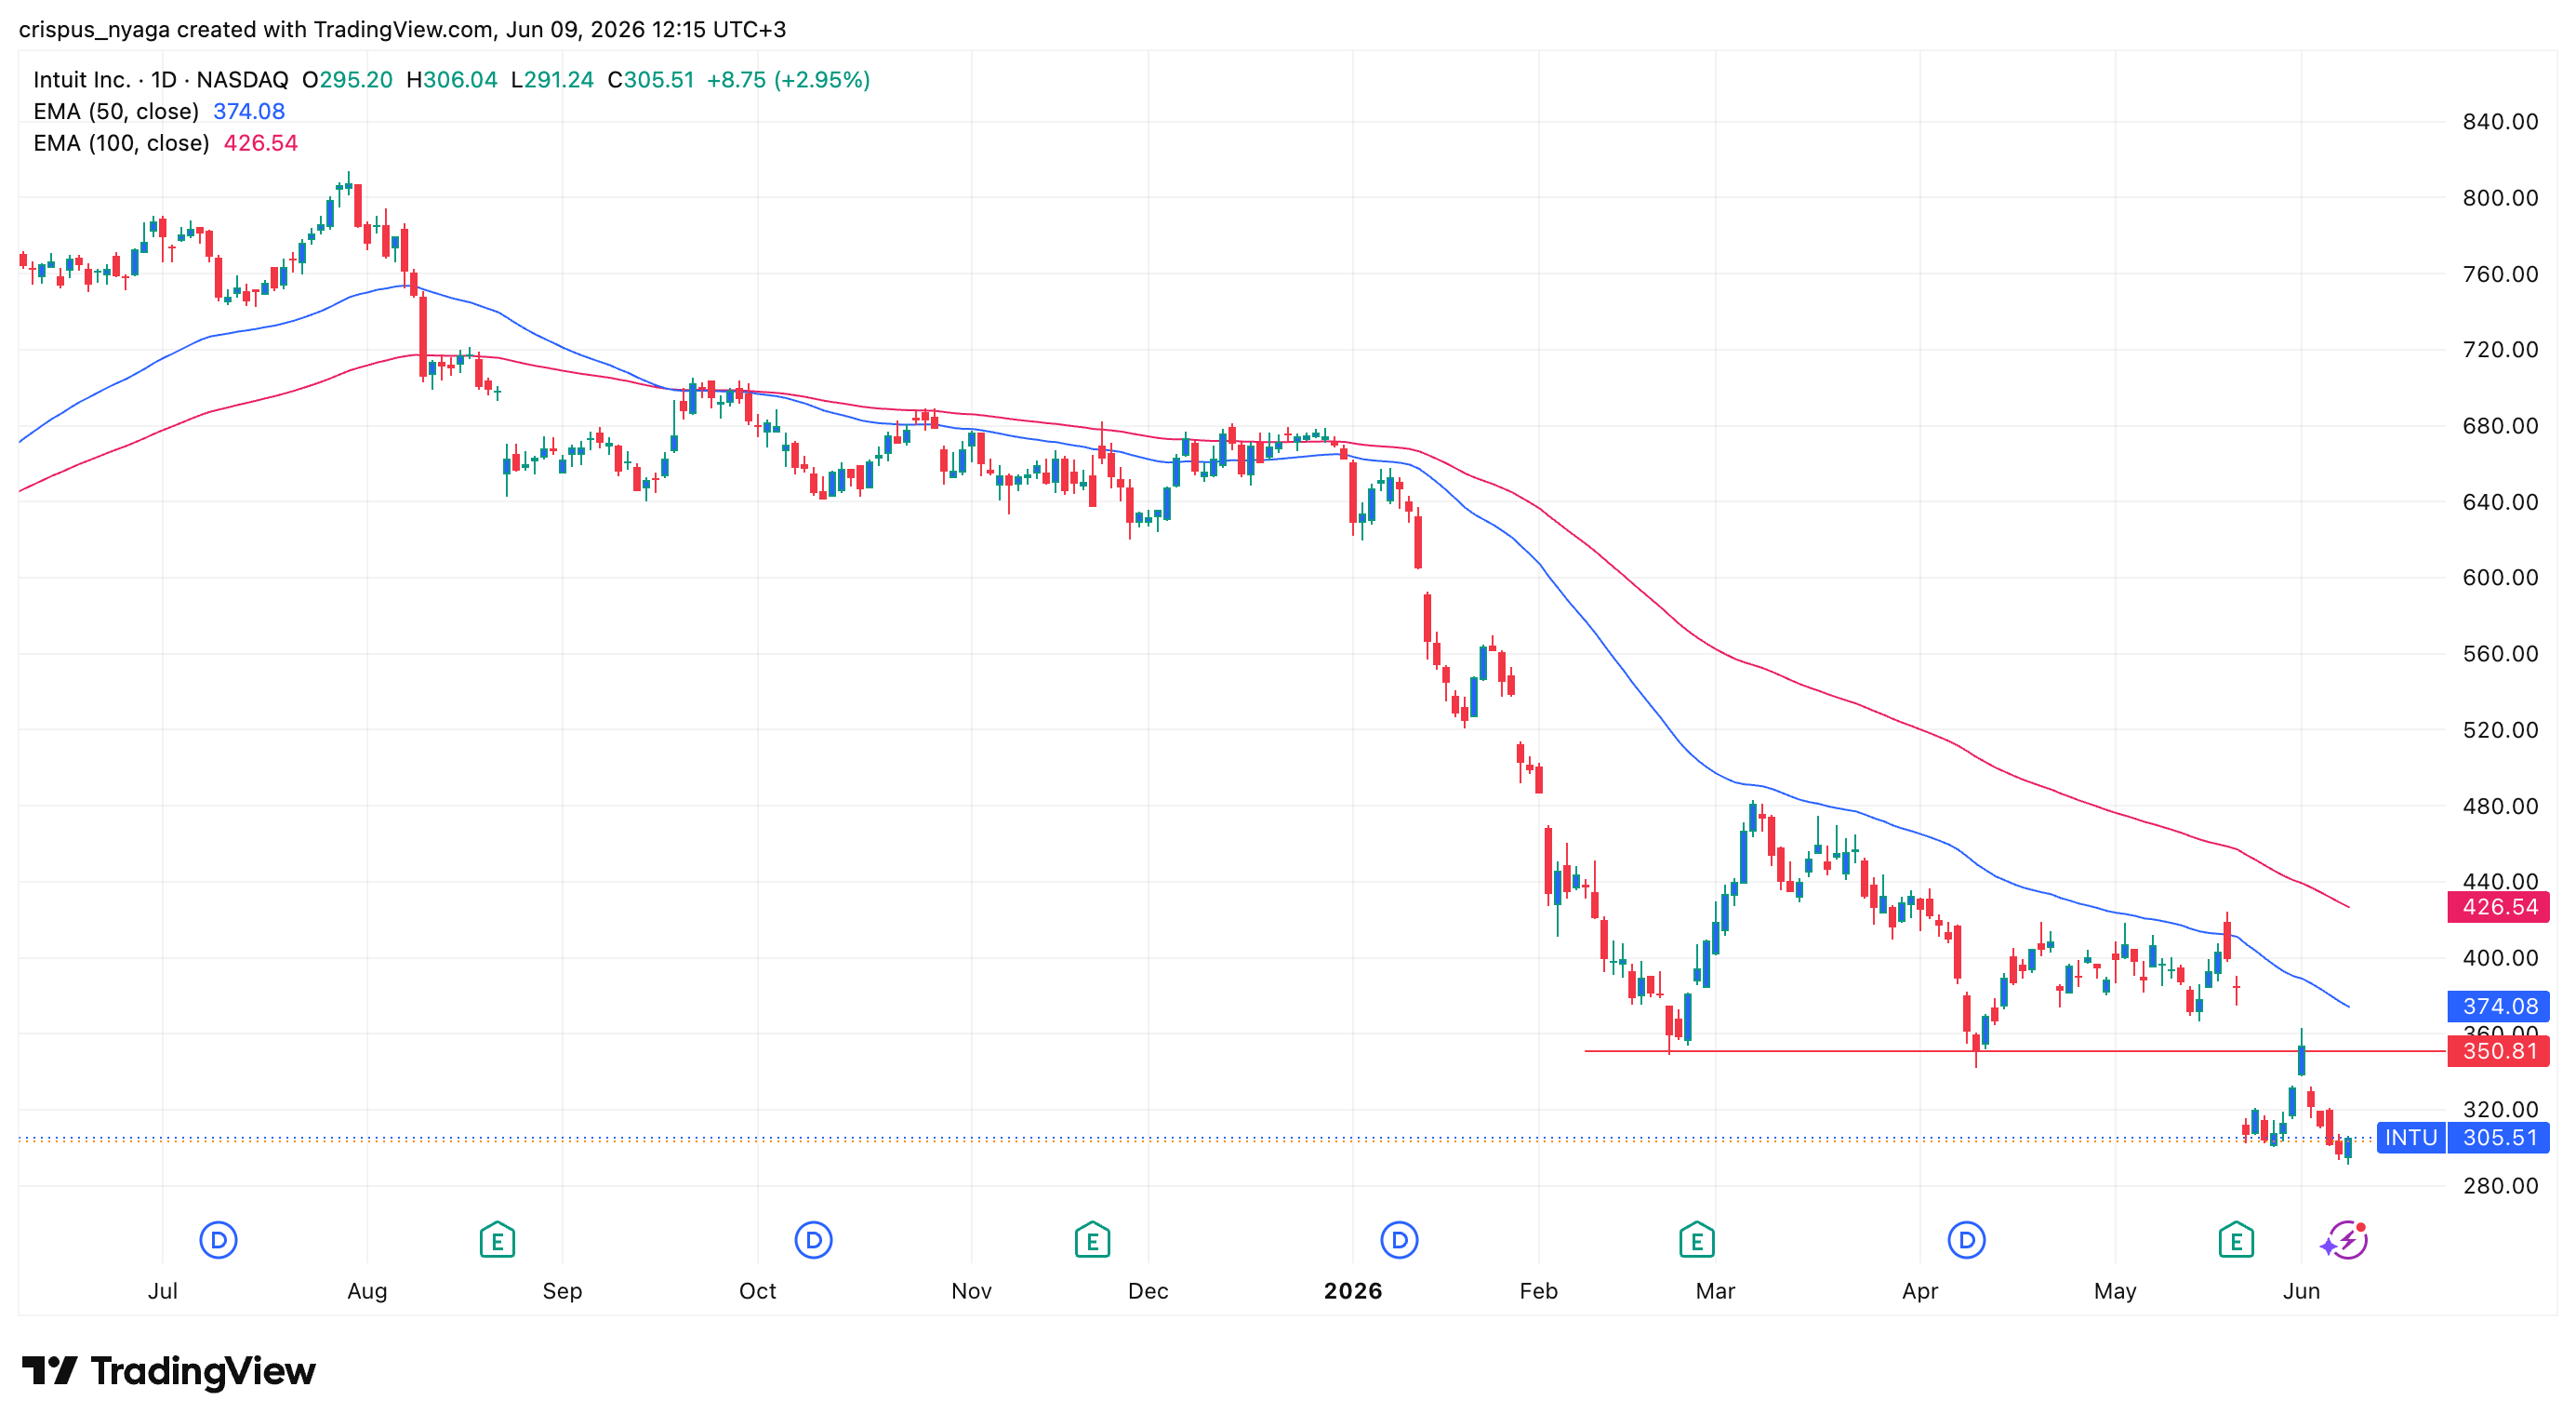Click the May label on time axis
This screenshot has width=2576, height=1427.
[x=2115, y=1290]
